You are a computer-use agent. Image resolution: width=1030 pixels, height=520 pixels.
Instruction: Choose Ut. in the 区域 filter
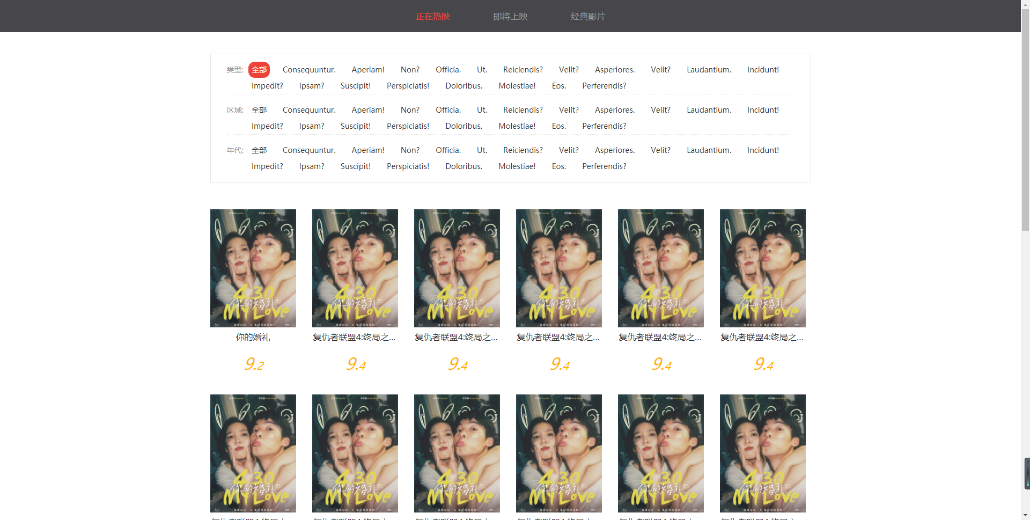482,110
